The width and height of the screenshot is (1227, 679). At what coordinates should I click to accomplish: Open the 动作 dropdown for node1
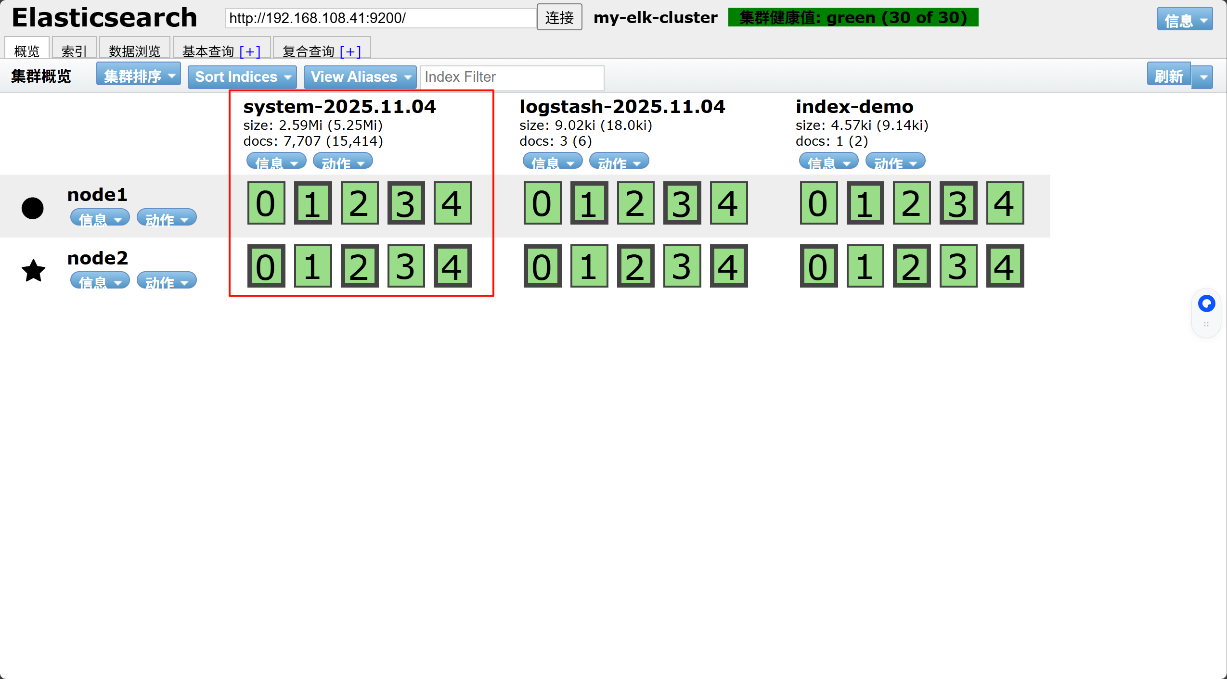click(167, 217)
